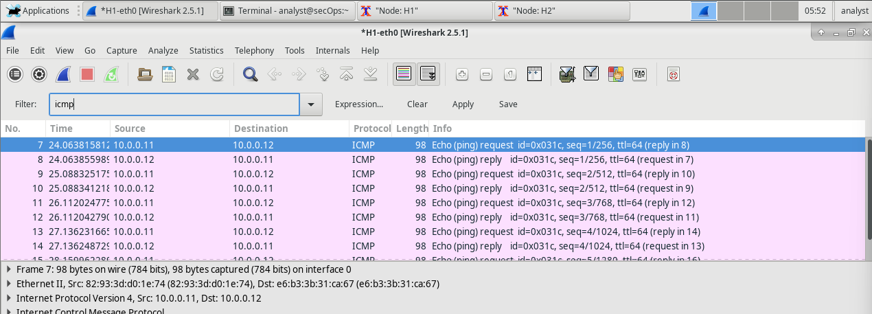Start a new capture with shark fin icon
This screenshot has height=314, width=872.
63,74
